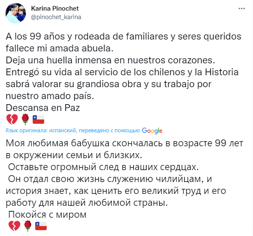This screenshot has height=236, width=253.
Task: Click the Karina Pinochet display name
Action: coord(55,9)
